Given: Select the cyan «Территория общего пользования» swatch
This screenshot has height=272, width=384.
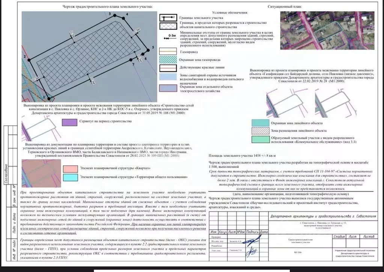Looking at the screenshot, I should pyautogui.click(x=71, y=177).
